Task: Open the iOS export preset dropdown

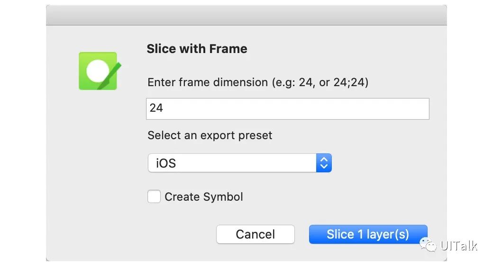Action: (239, 163)
